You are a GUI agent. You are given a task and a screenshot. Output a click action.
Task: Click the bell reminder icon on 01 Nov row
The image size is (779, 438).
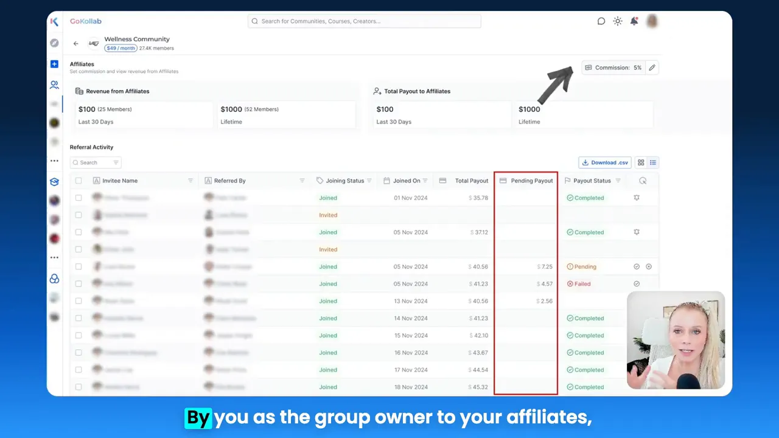point(637,198)
